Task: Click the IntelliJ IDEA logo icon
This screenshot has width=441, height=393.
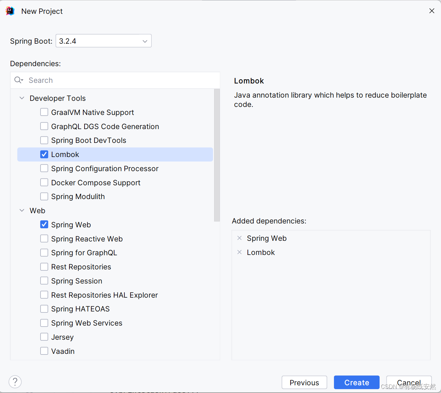Action: click(10, 11)
